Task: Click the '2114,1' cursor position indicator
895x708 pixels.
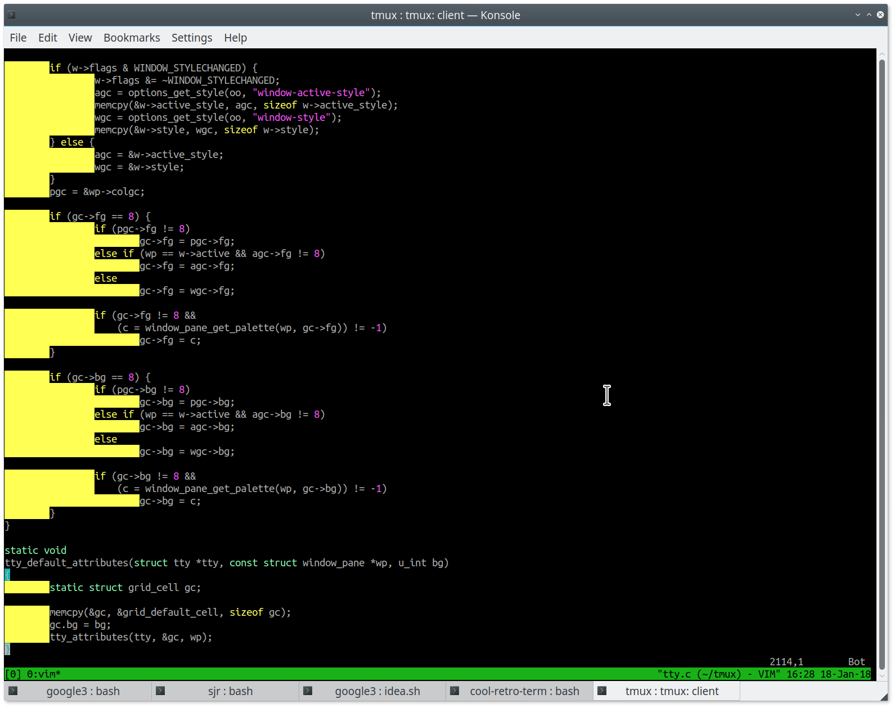Action: [x=786, y=662]
